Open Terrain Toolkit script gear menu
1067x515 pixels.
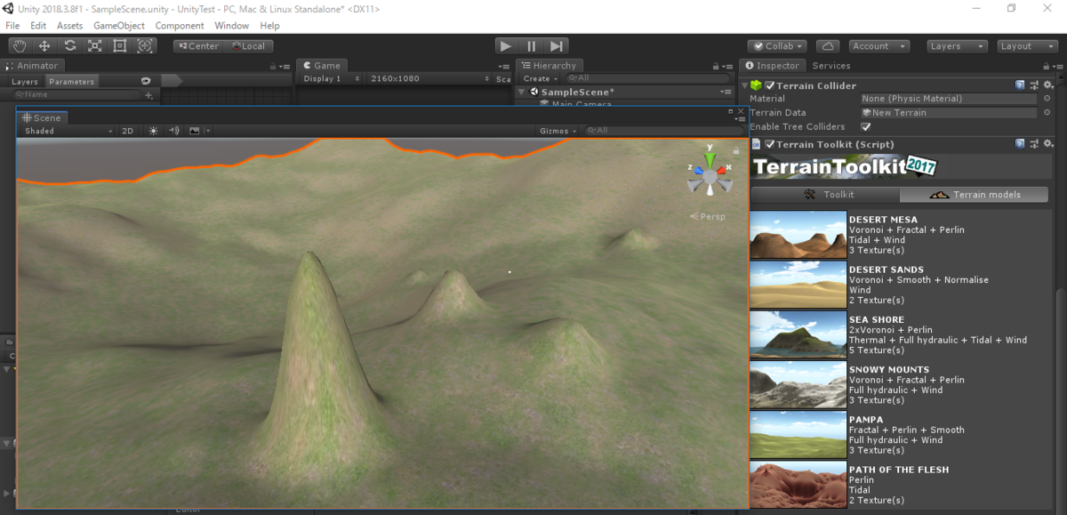[x=1048, y=144]
